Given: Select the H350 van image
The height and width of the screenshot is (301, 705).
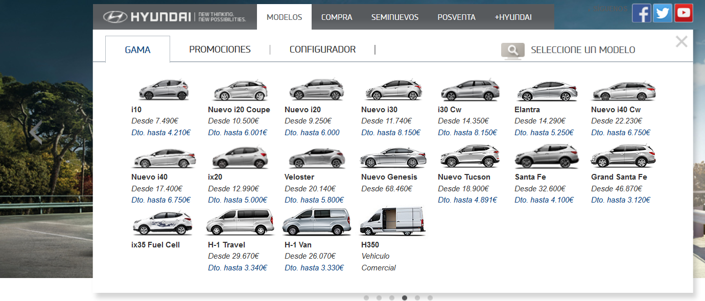Looking at the screenshot, I should (x=393, y=221).
